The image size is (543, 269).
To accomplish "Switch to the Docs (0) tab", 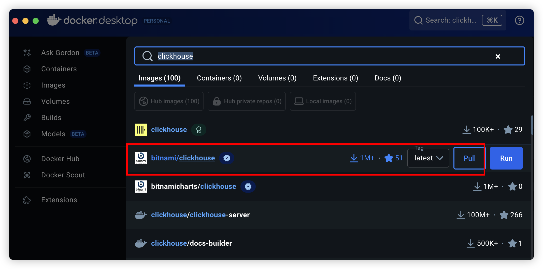I will pos(388,78).
